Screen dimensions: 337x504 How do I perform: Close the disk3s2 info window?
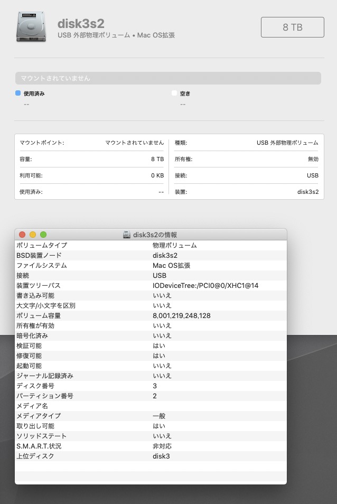point(22,235)
